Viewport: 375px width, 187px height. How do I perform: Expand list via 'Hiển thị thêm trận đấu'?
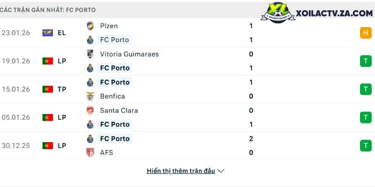click(x=181, y=171)
